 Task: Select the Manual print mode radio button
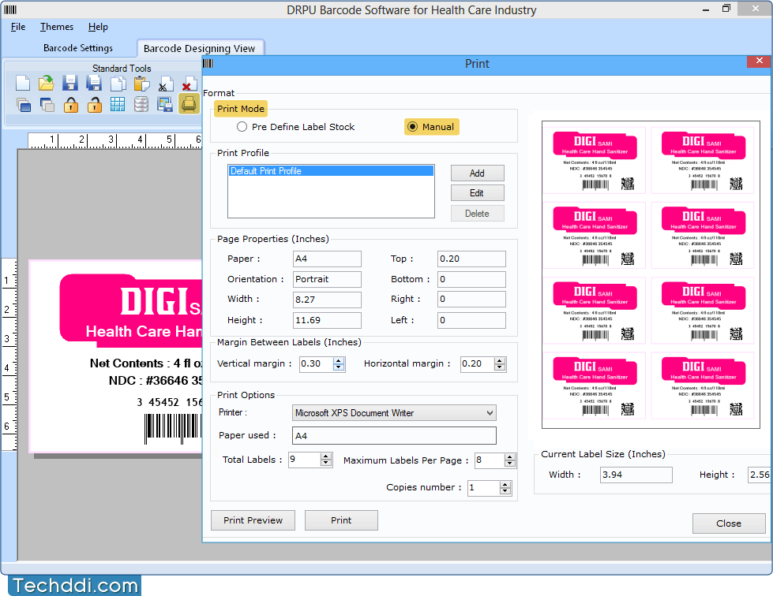coord(413,127)
